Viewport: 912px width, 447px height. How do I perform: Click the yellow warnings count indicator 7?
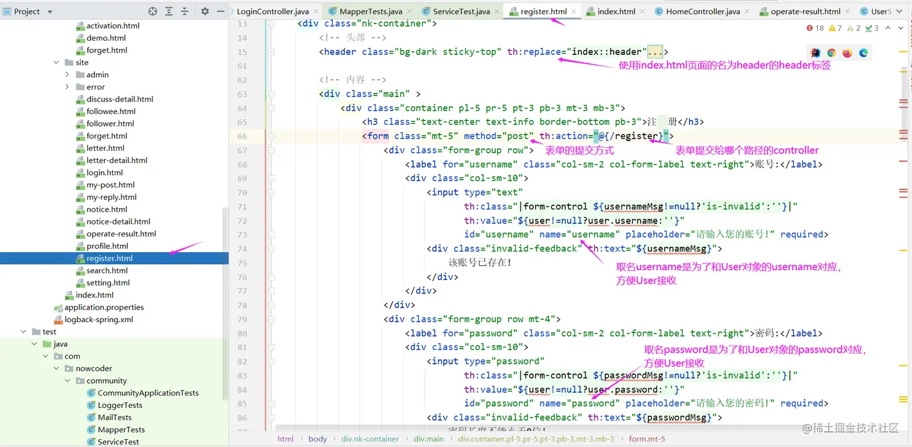835,28
